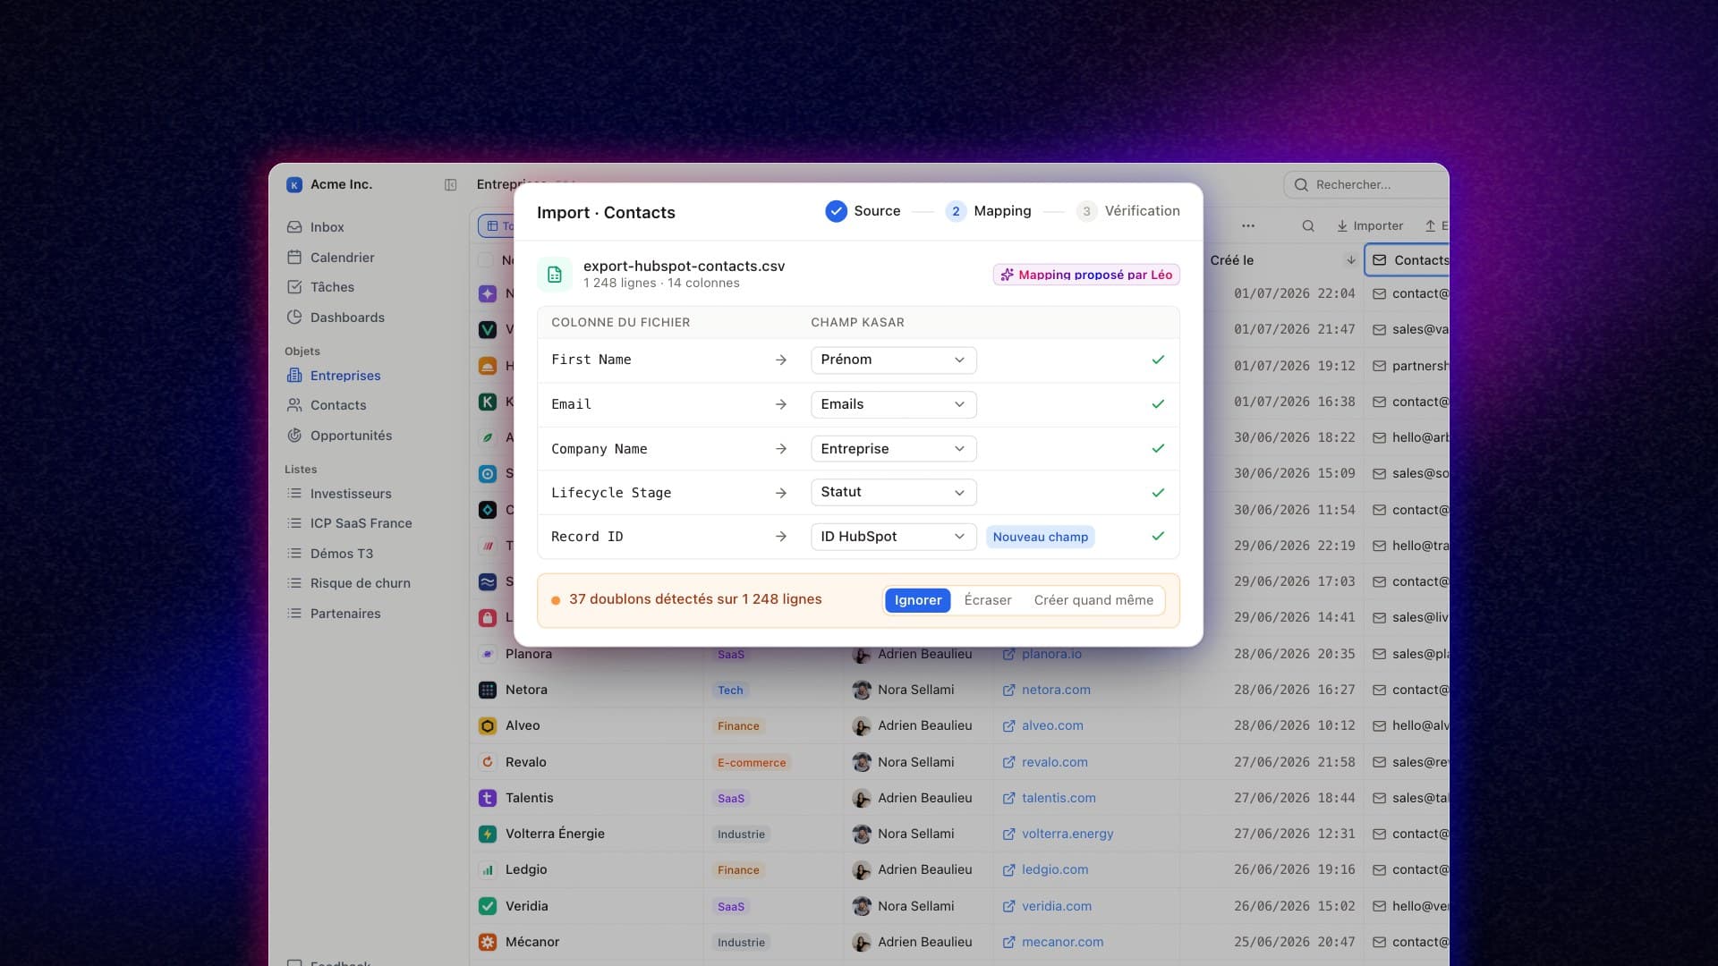The width and height of the screenshot is (1718, 966).
Task: Click the CSV file icon for export-hubspot-contacts
Action: (555, 275)
